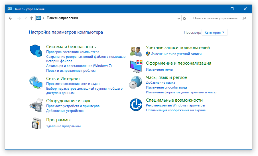Click the forward navigation arrow
Image resolution: width=258 pixels, height=156 pixels.
tap(19, 18)
